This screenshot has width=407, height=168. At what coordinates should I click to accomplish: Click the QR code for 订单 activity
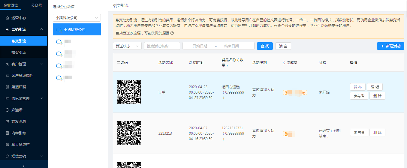pos(129,92)
